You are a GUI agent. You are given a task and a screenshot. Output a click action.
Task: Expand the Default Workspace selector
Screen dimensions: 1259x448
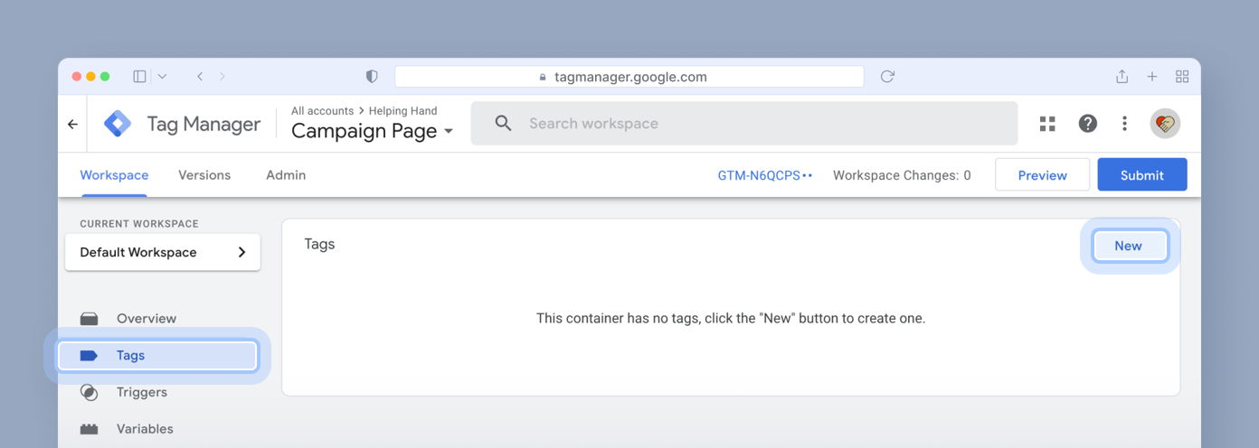[x=163, y=252]
